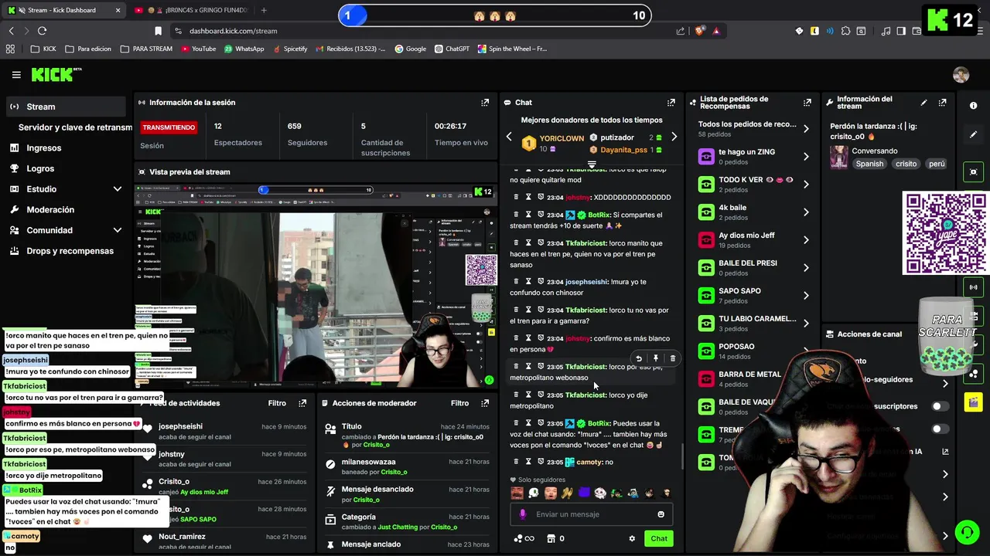Click the 'perú' stream tag
This screenshot has height=556, width=990.
937,164
